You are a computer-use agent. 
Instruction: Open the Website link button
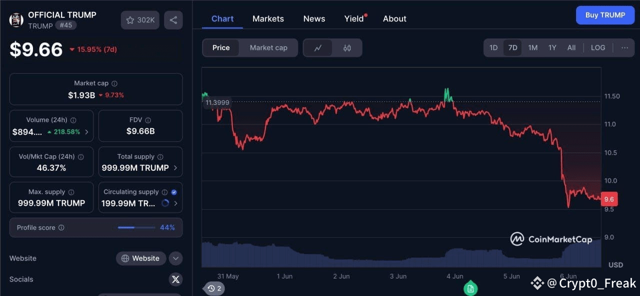tap(141, 258)
